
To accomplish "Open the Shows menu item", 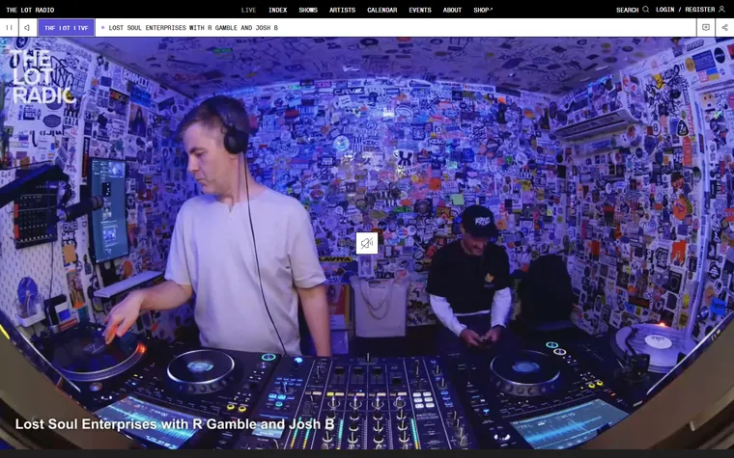I will coord(308,10).
